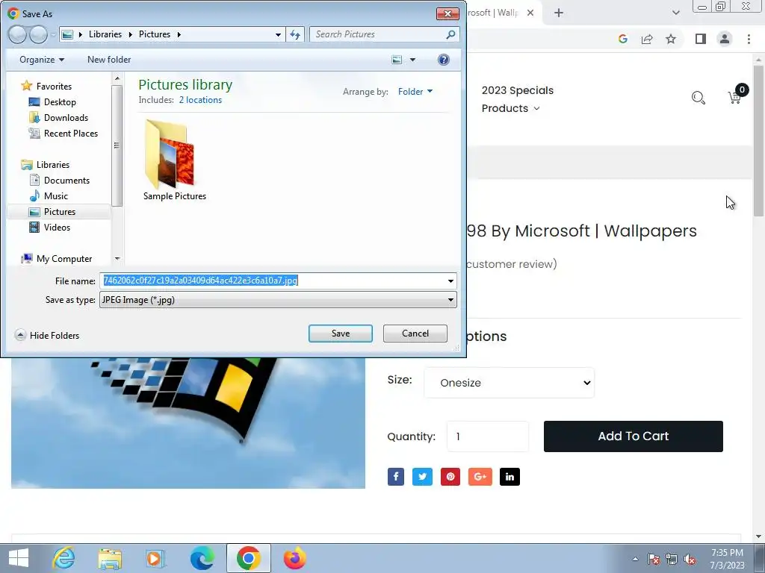Click Libraries in the address breadcrumb
The height and width of the screenshot is (573, 765).
[x=105, y=34]
